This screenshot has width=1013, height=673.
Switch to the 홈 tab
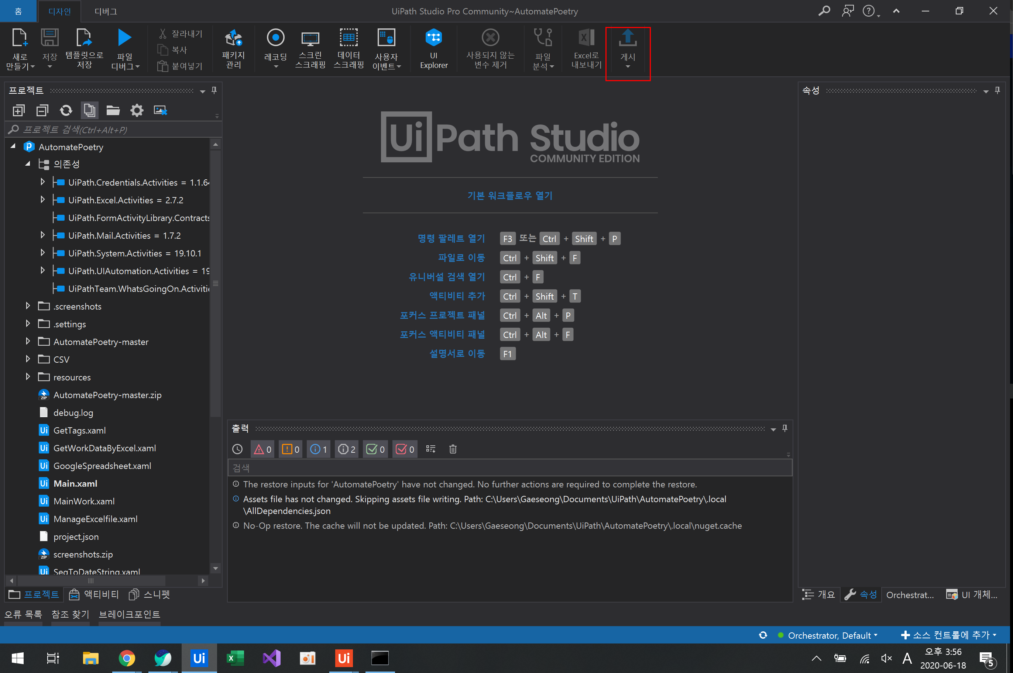pos(18,11)
